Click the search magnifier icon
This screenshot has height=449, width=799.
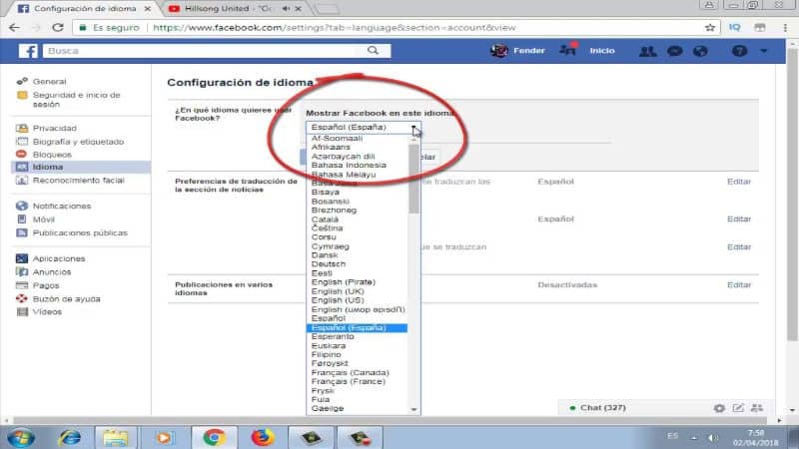pyautogui.click(x=373, y=51)
